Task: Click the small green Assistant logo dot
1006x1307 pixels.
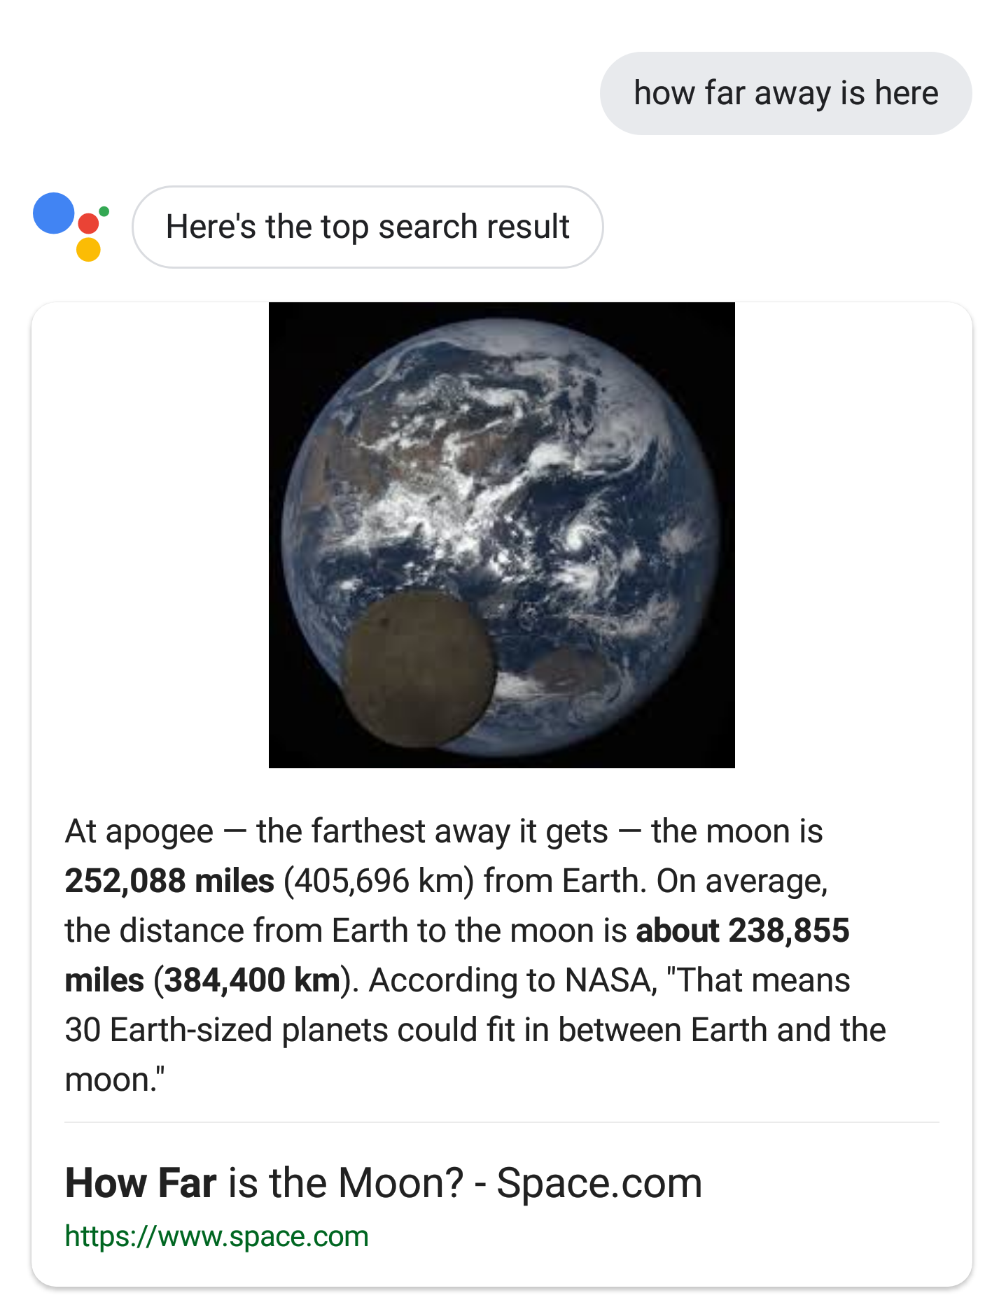Action: coord(104,211)
